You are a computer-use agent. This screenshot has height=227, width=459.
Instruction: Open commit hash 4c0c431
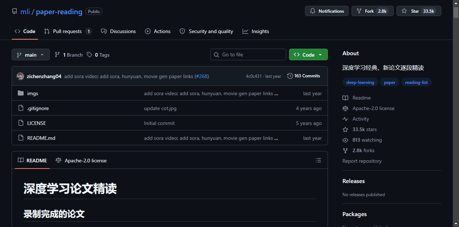[253, 76]
